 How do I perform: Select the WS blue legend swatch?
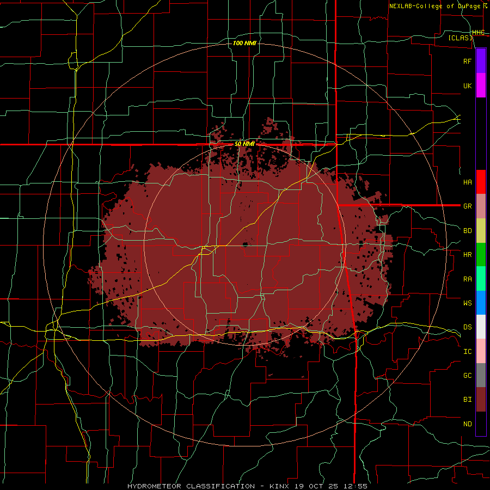481,303
